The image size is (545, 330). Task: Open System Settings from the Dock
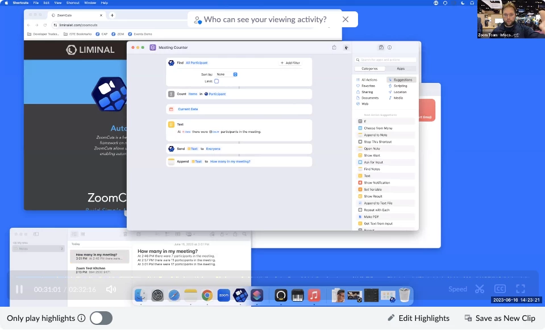[157, 295]
